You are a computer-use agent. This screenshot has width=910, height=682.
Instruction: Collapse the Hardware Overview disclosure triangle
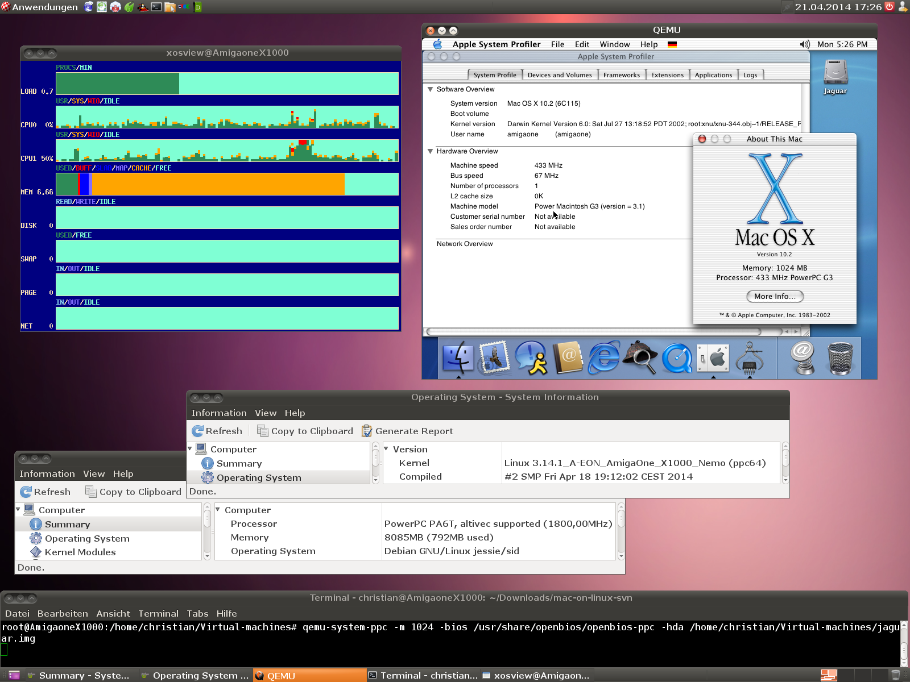point(431,151)
